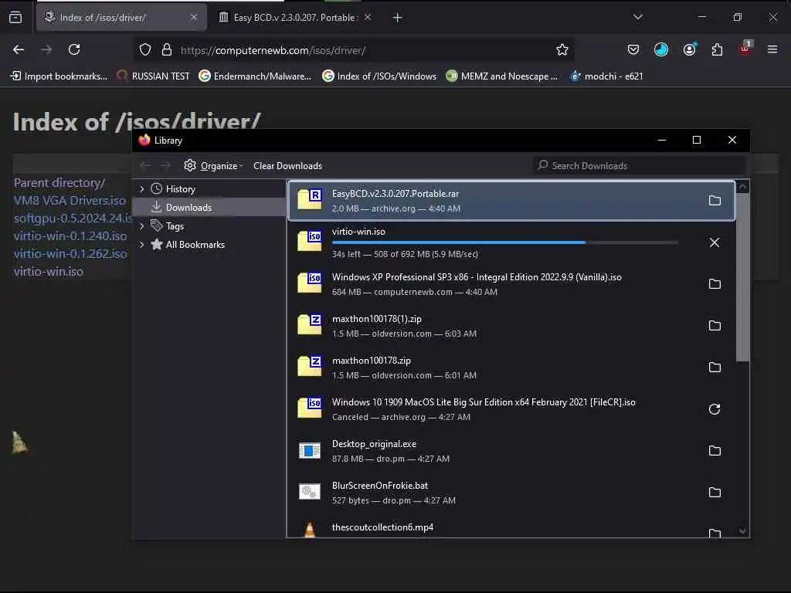
Task: Open containing folder for maxthon100178.zip
Action: (715, 367)
